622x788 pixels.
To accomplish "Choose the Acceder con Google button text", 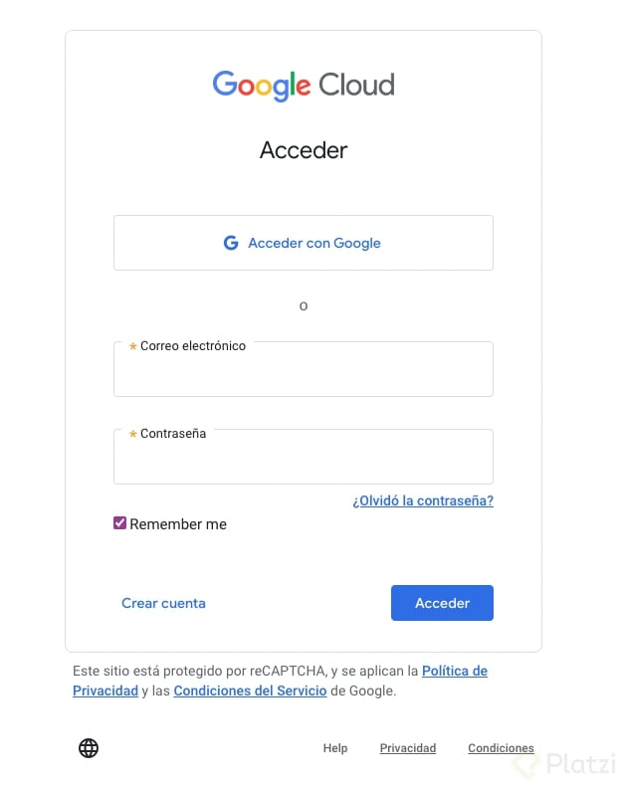I will coord(314,243).
